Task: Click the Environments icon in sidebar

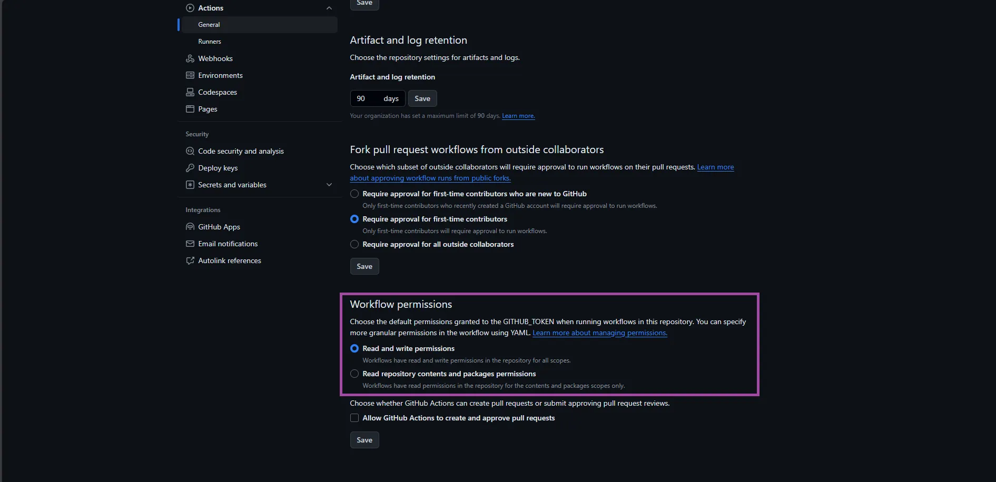Action: (x=190, y=75)
